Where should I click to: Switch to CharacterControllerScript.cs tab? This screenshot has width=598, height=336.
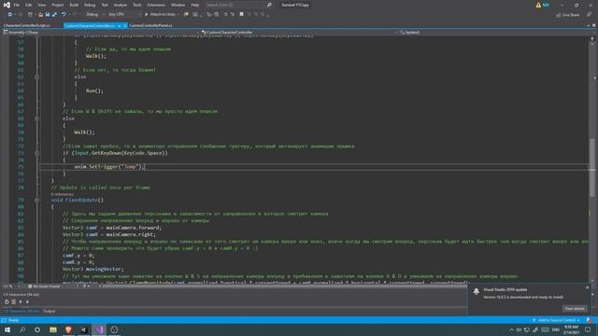click(27, 25)
